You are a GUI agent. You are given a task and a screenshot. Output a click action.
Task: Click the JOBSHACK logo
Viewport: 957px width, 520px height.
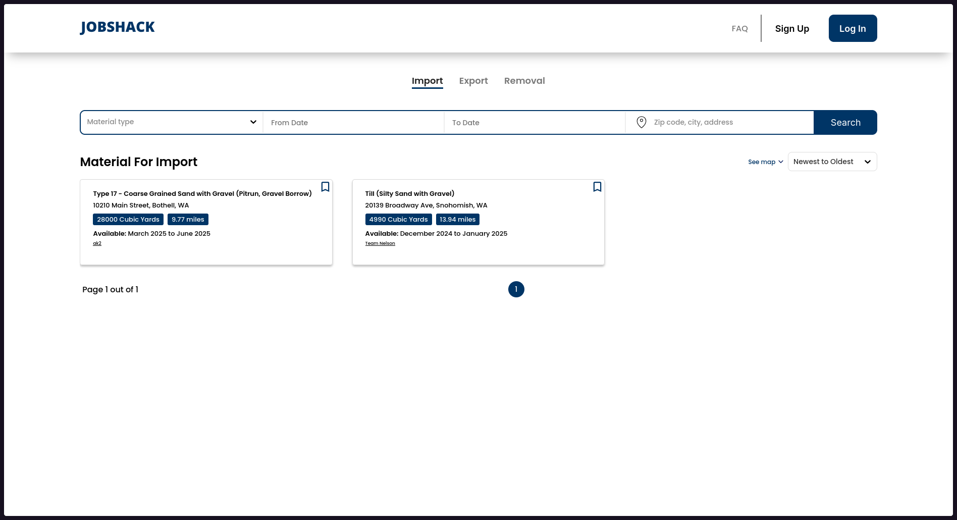point(117,27)
